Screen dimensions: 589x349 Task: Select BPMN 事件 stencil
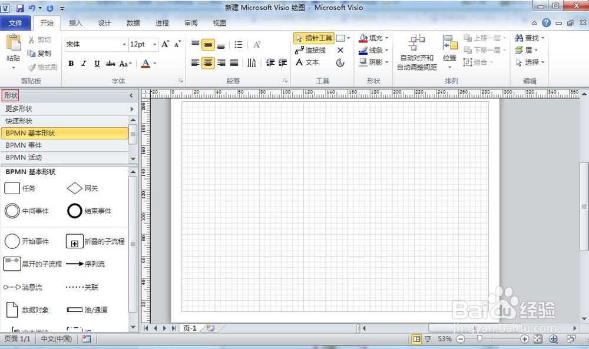click(65, 145)
